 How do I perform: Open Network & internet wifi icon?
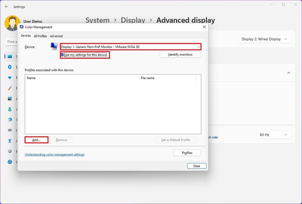pos(10,78)
